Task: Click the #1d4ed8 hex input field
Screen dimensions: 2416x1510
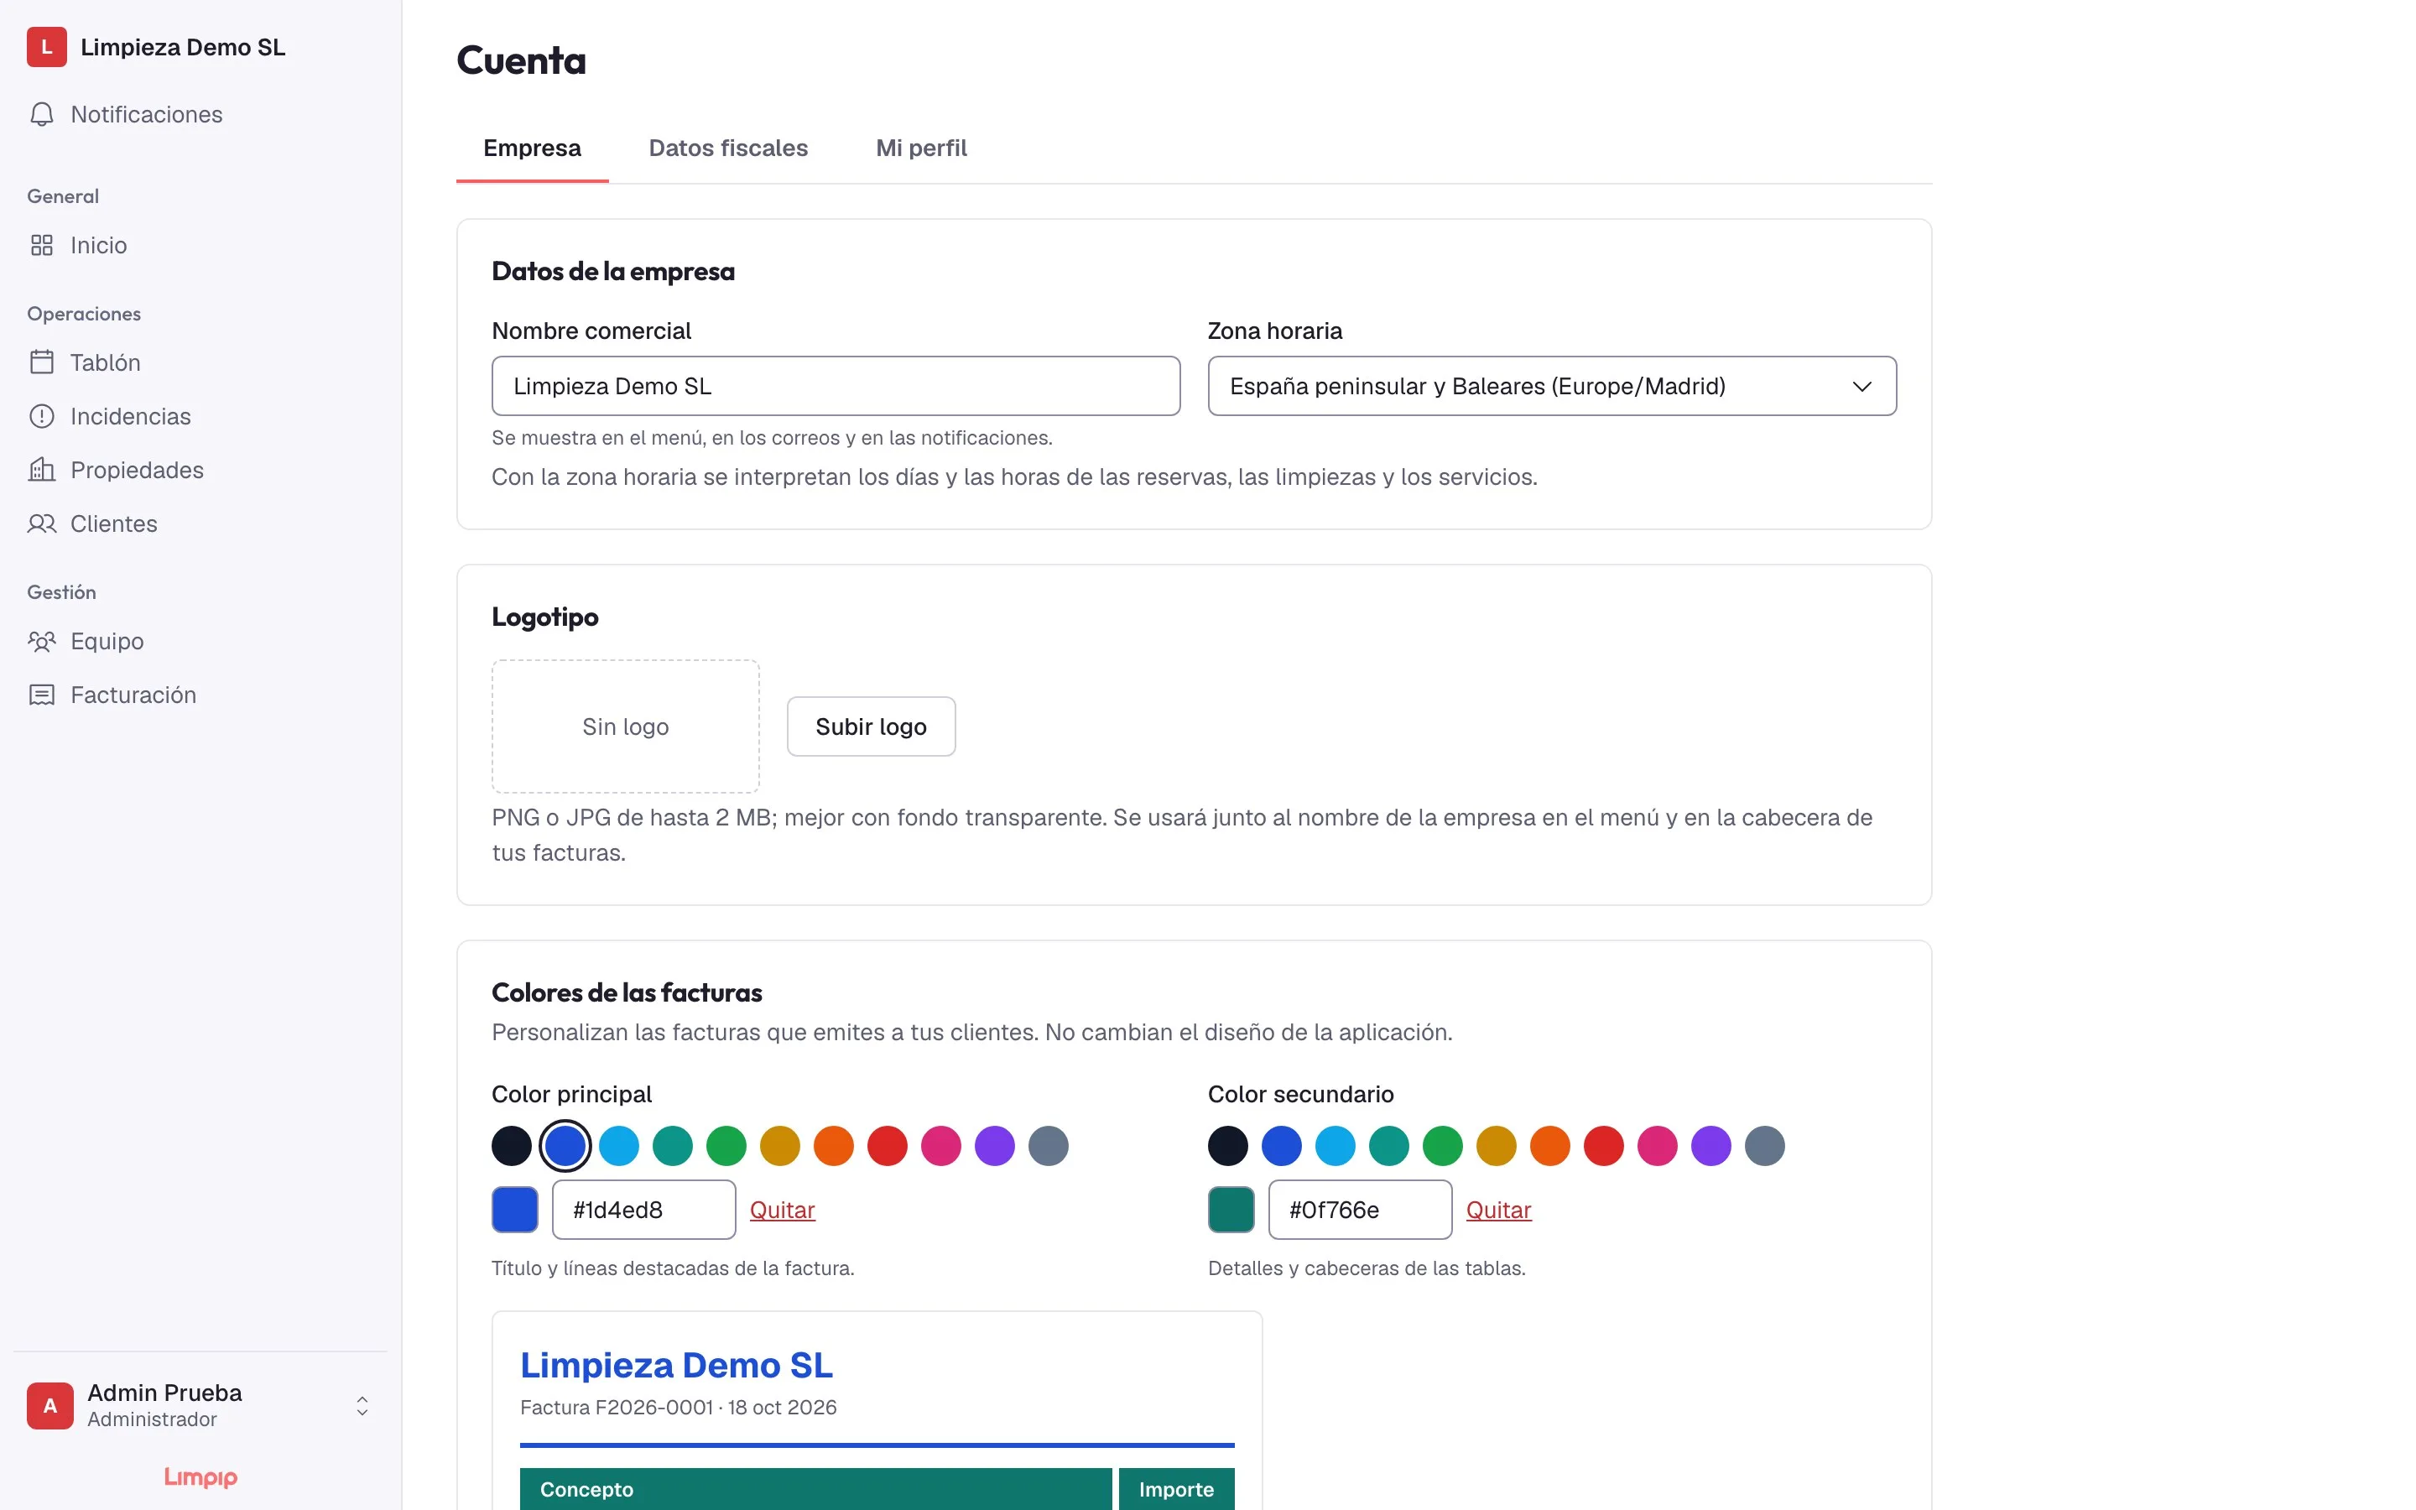Action: [x=644, y=1210]
